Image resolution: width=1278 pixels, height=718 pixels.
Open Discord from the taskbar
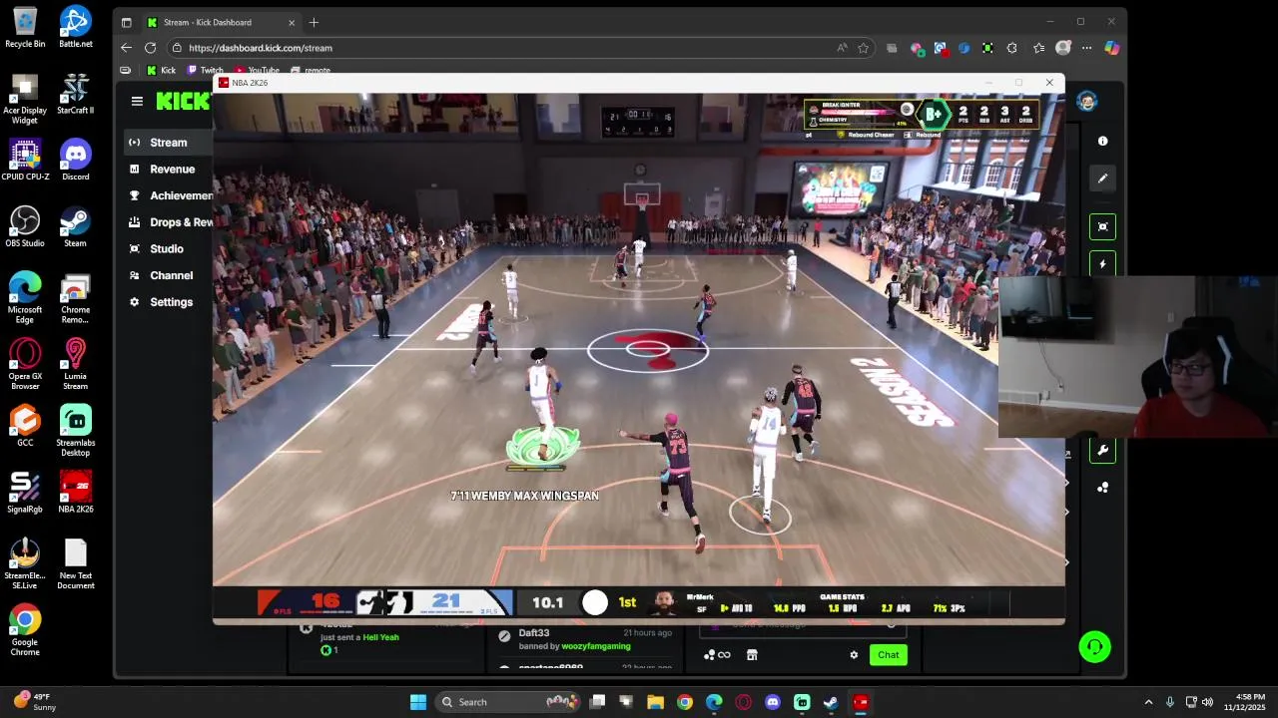[x=773, y=702]
